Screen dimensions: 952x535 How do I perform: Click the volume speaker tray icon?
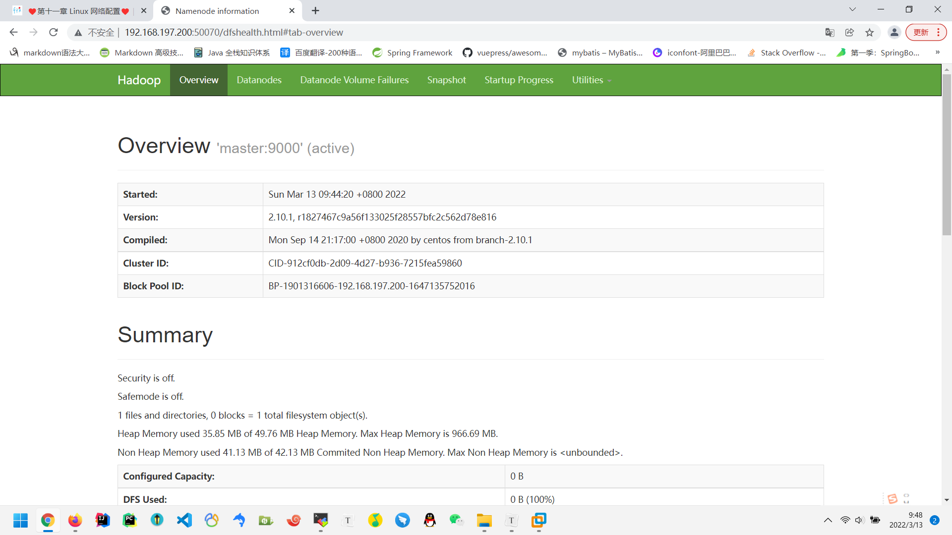[859, 520]
